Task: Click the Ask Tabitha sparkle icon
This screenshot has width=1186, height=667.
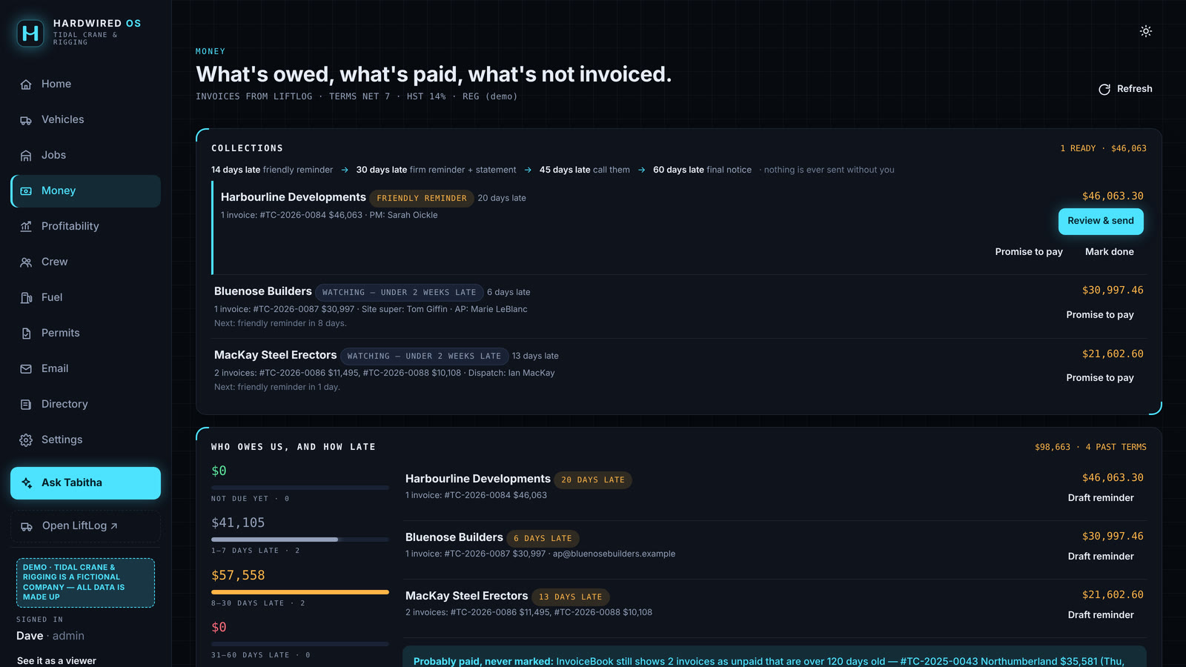Action: 27,483
